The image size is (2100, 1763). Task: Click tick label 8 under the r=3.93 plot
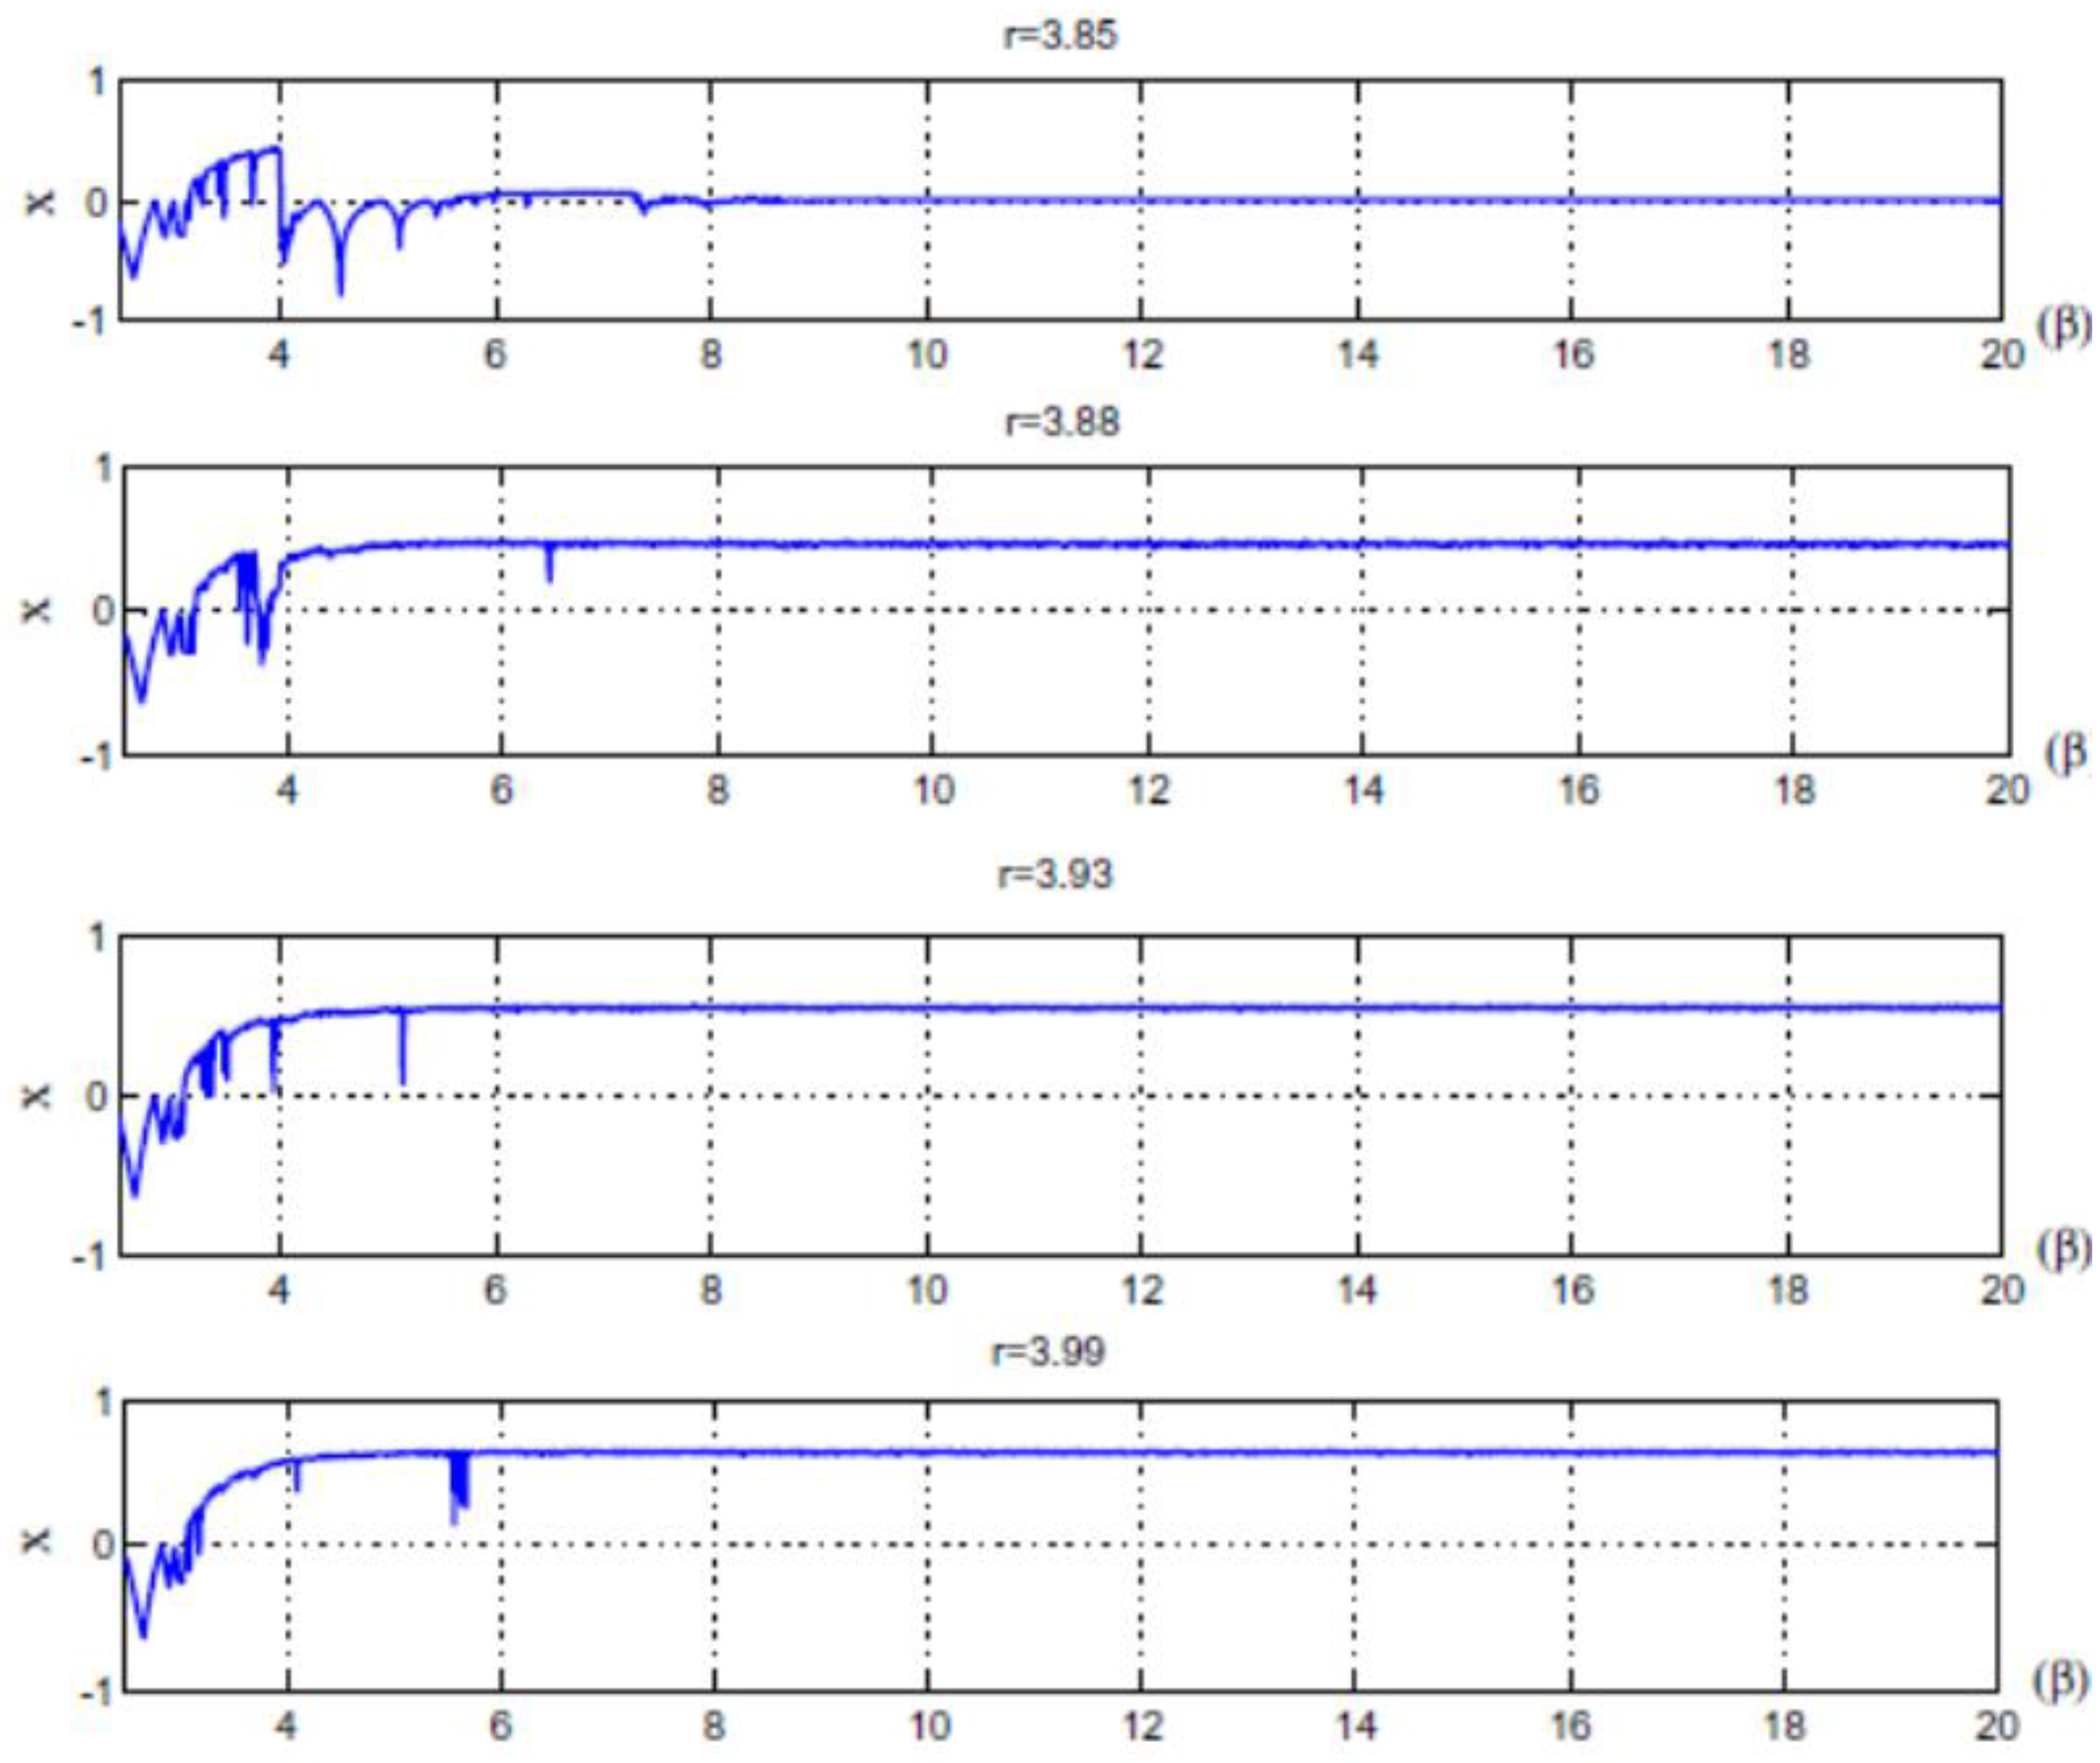click(x=711, y=1290)
